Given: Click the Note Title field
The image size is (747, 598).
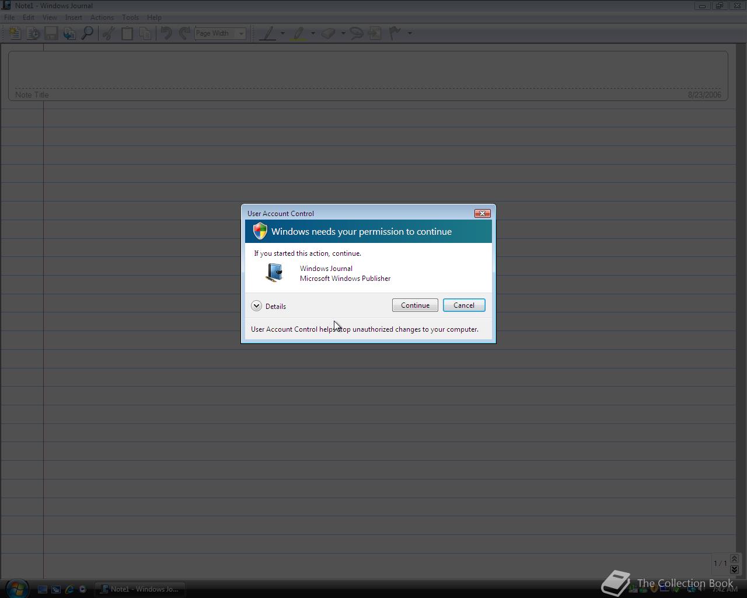Looking at the screenshot, I should (x=368, y=76).
